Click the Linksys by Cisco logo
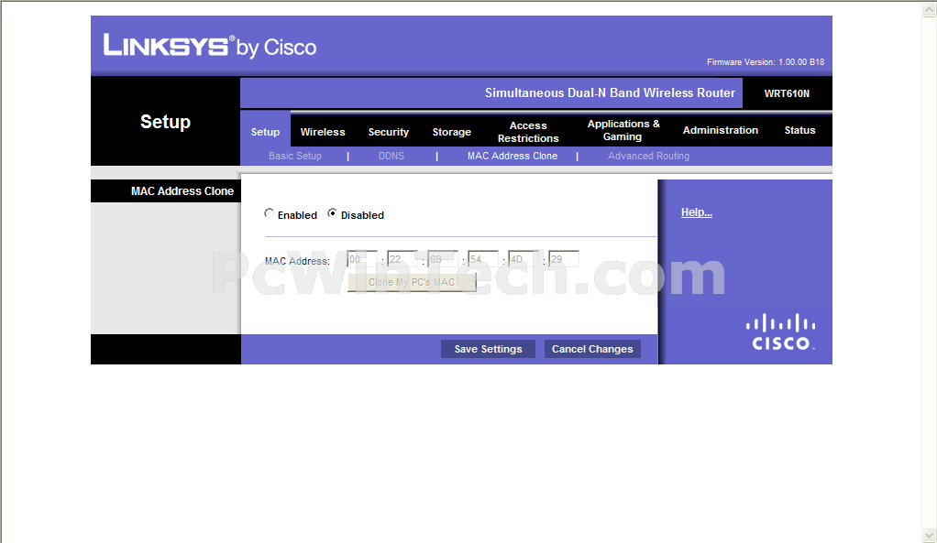The width and height of the screenshot is (937, 543). pyautogui.click(x=210, y=46)
